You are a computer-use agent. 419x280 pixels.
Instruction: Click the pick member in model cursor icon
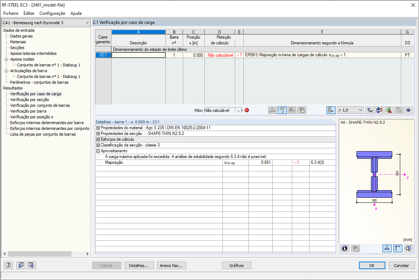(x=399, y=110)
